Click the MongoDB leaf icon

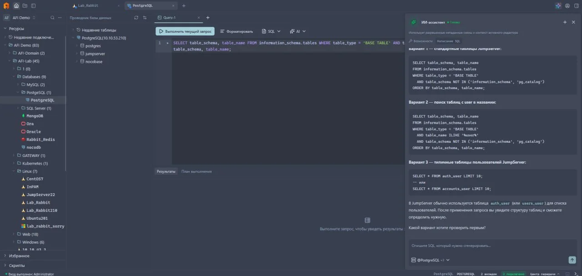click(23, 116)
